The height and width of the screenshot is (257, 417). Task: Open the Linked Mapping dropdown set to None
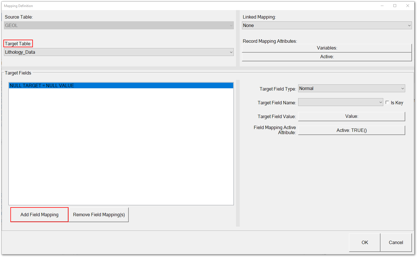click(327, 25)
